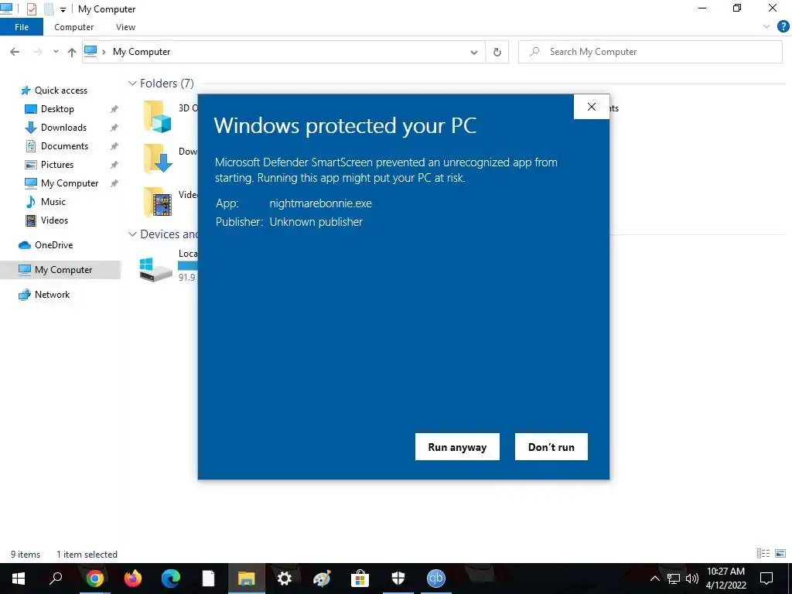Open Music in the navigation pane

(53, 202)
